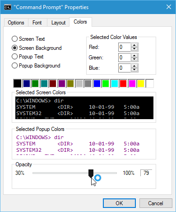Pick the navy blue color swatch
176x212 pixels.
point(27,83)
